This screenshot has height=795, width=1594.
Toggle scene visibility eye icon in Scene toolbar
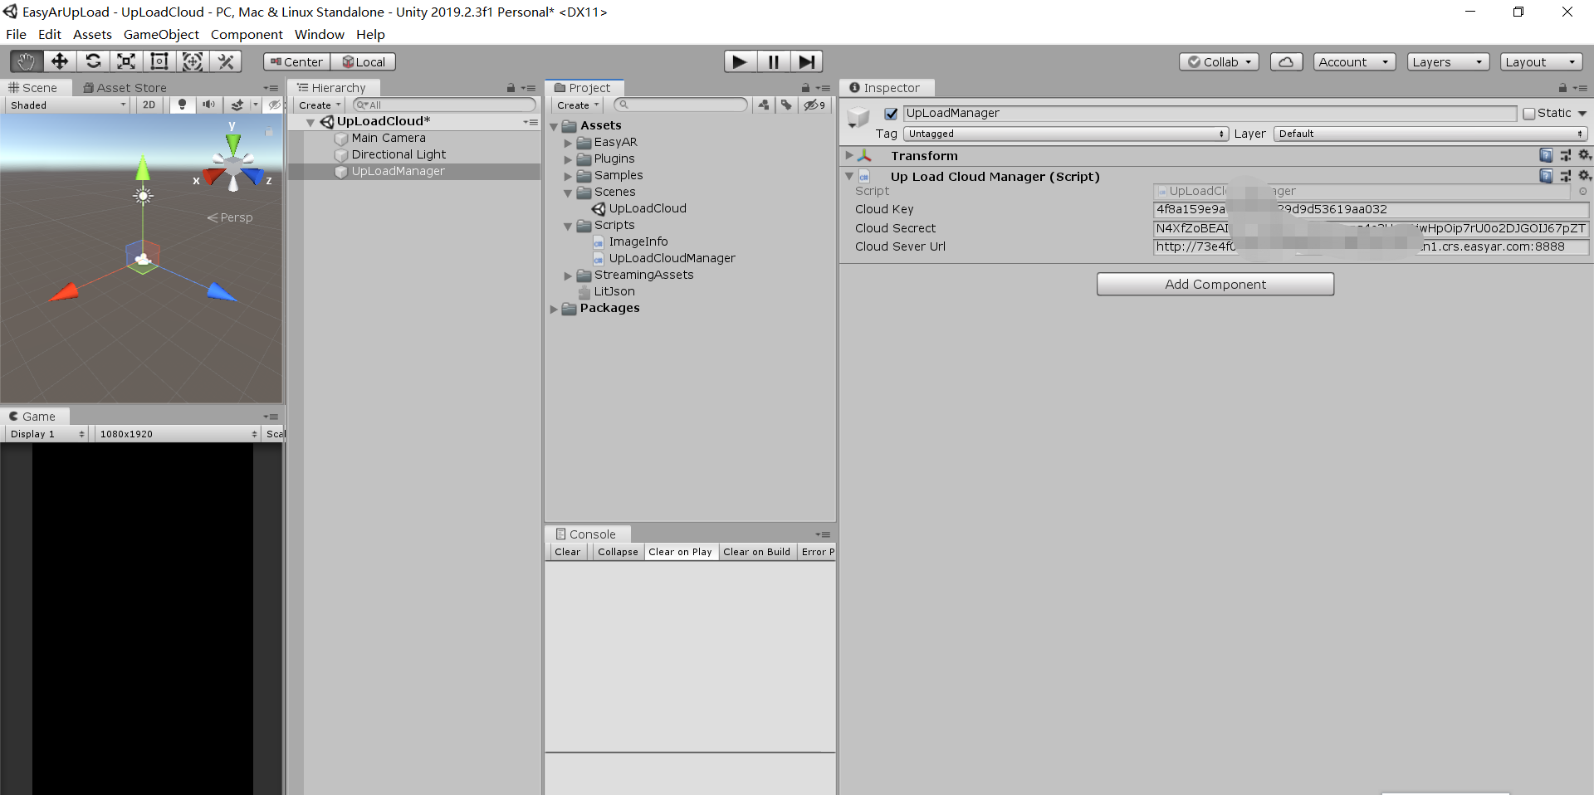pos(274,105)
